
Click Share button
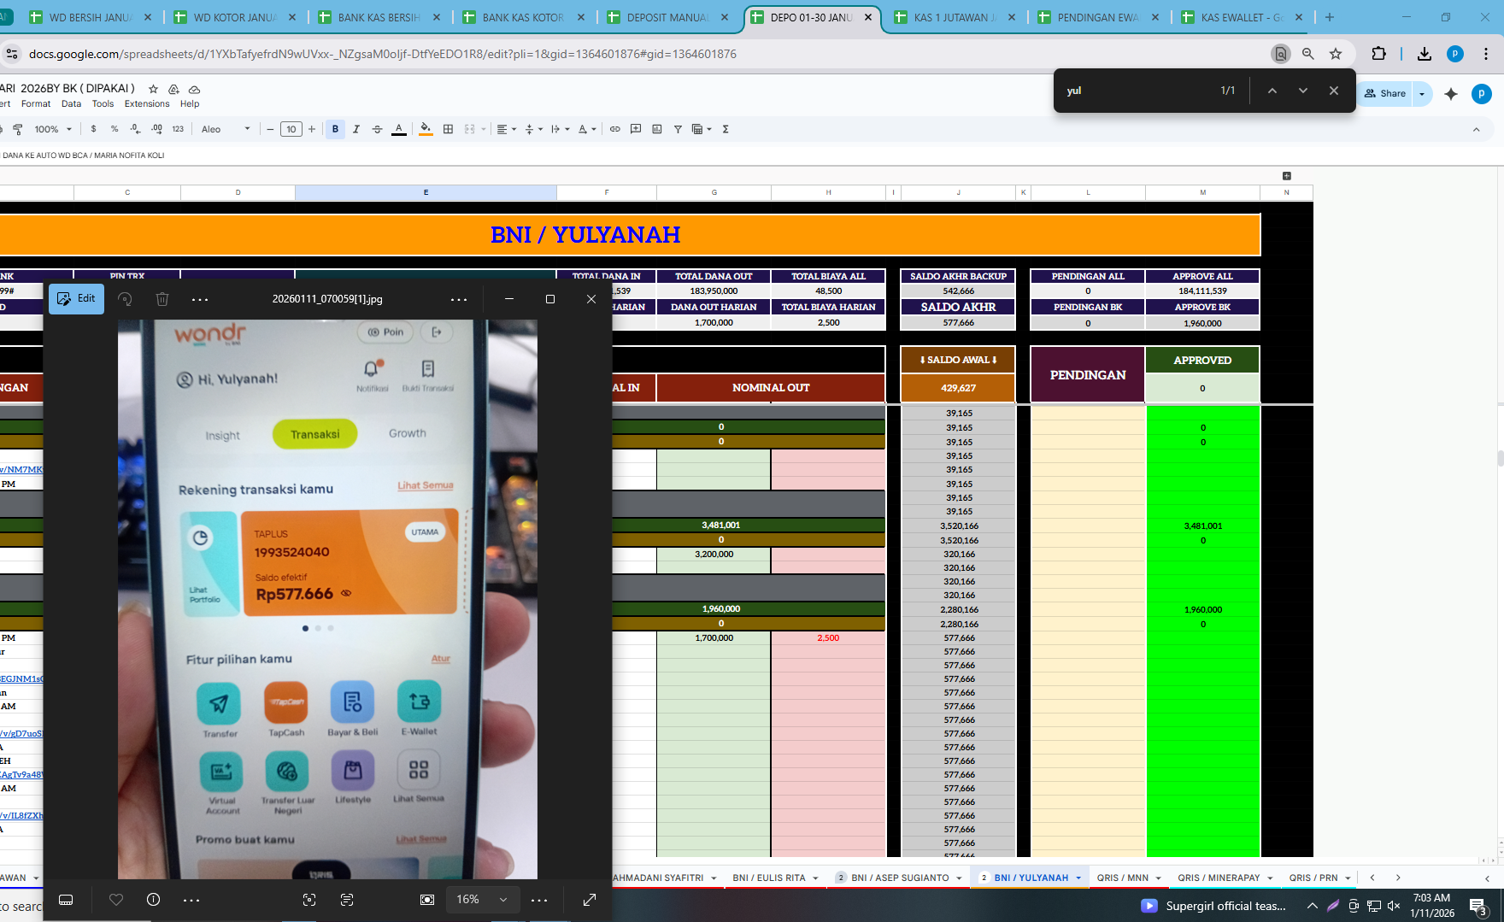1385,93
